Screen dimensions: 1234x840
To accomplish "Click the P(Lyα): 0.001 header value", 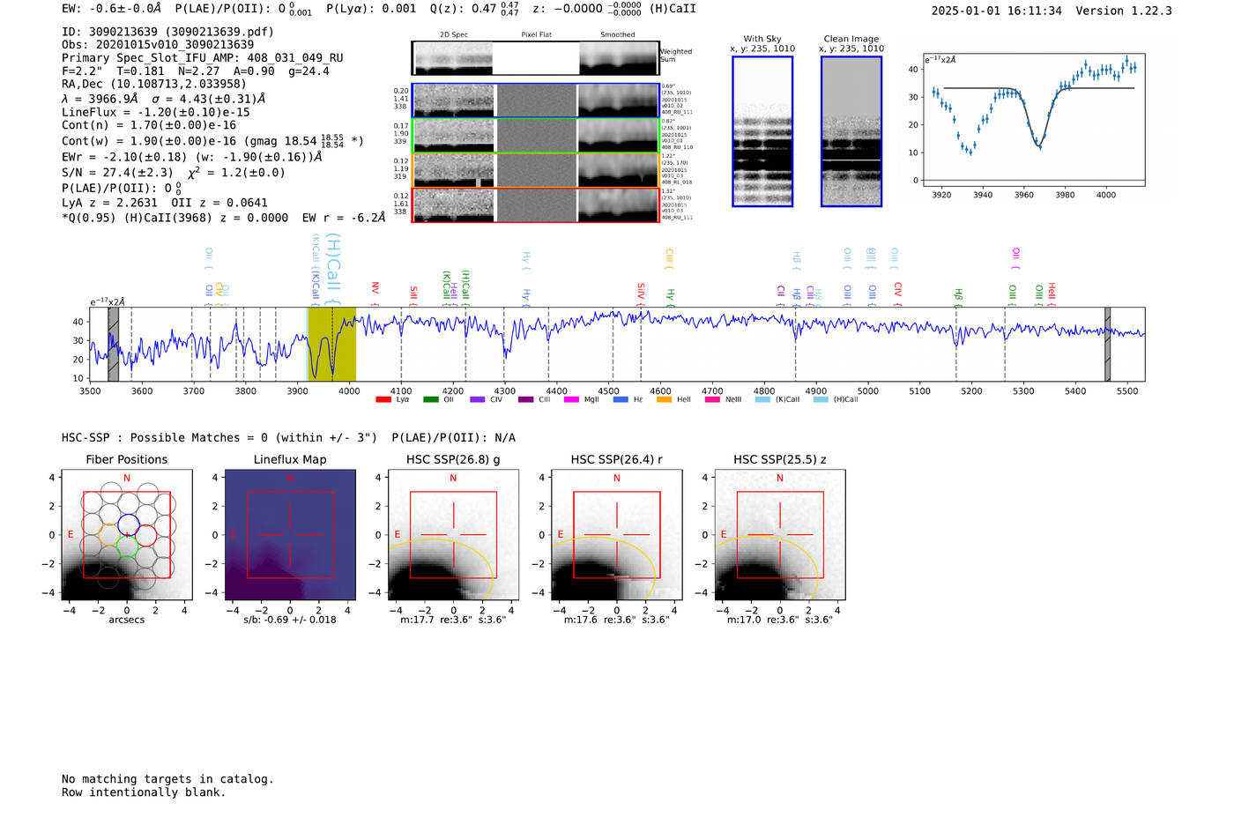I will click(371, 9).
